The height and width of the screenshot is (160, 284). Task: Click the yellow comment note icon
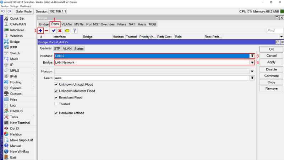click(x=67, y=31)
